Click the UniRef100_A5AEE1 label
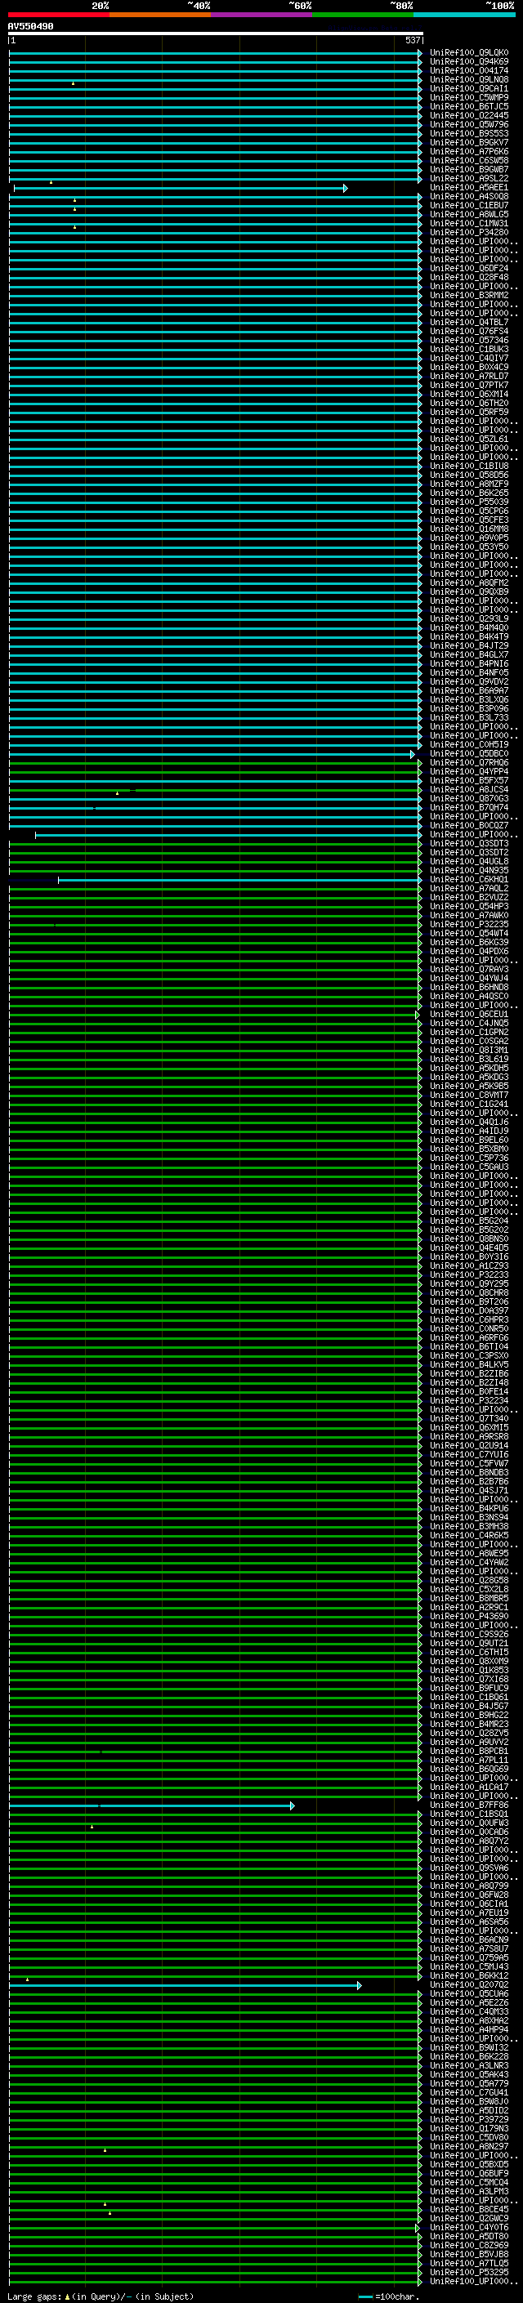Viewport: 523px width, 2303px height. tap(468, 188)
